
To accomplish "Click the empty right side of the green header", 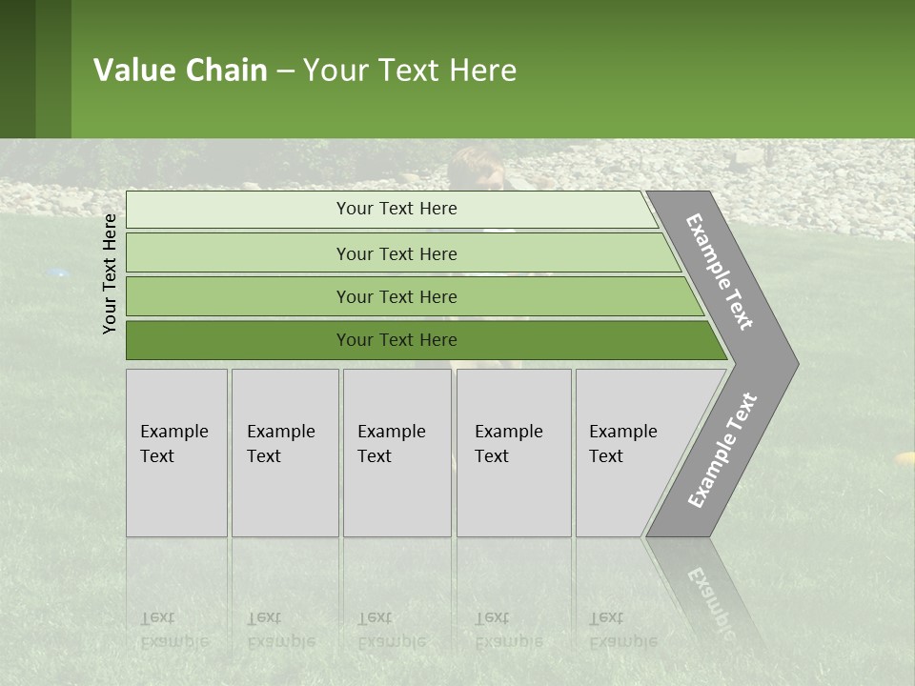I will click(x=743, y=69).
